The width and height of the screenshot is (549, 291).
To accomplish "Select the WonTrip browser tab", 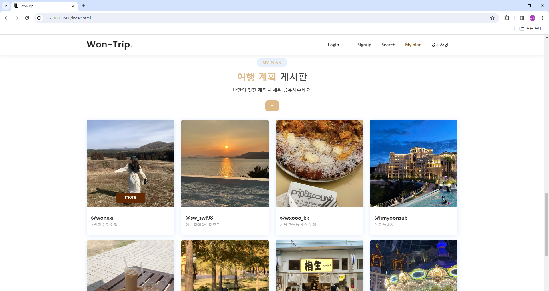I will click(44, 6).
